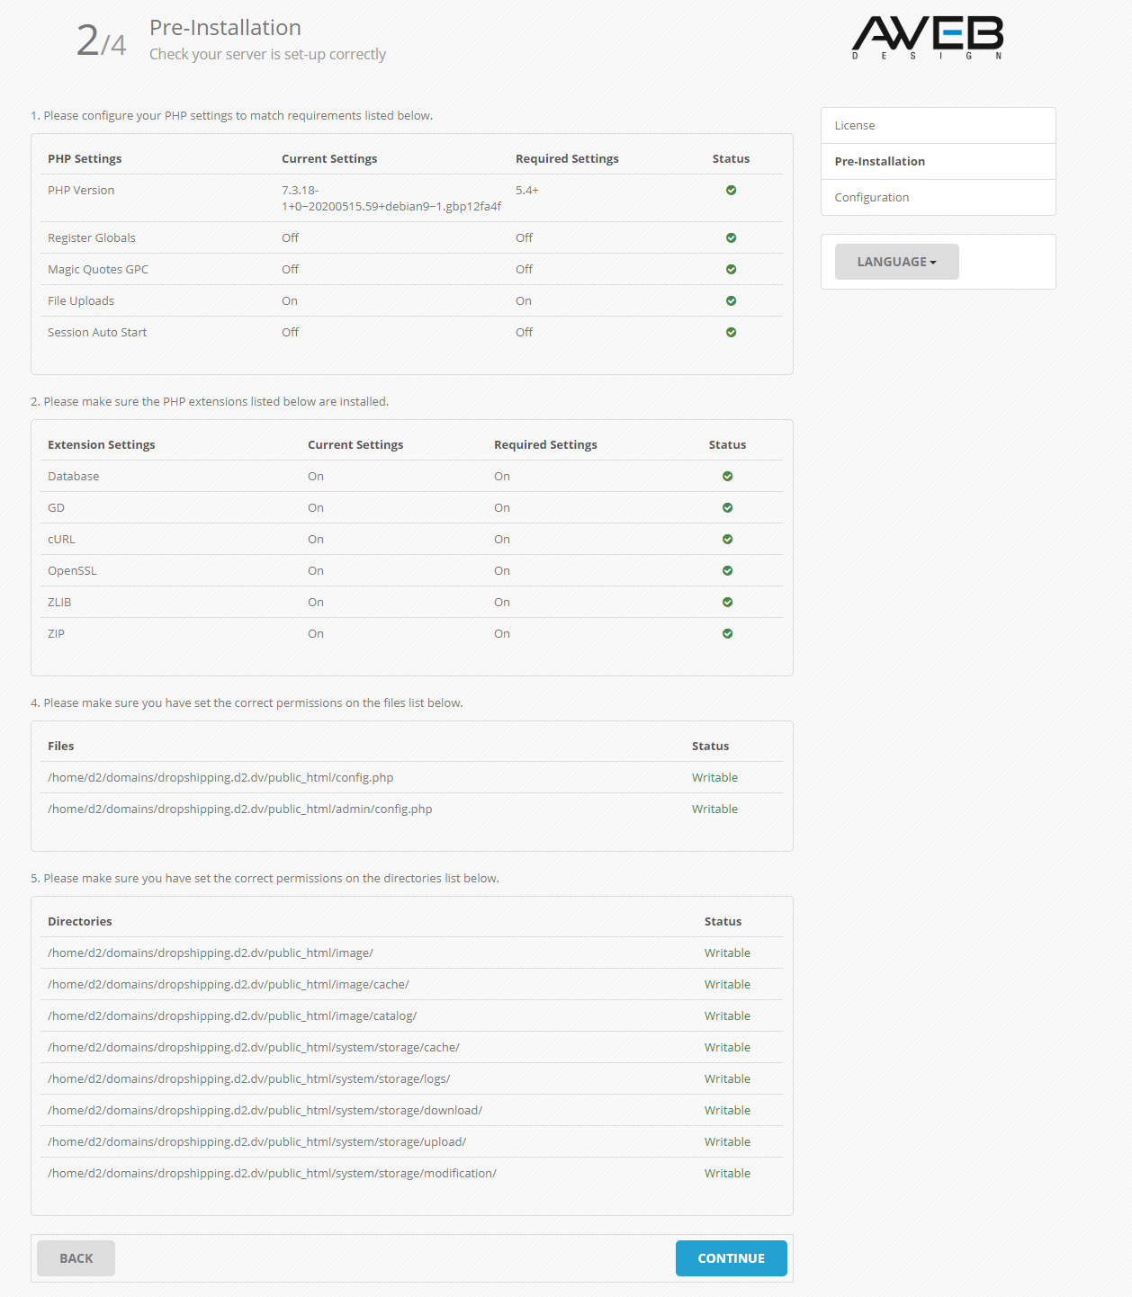The width and height of the screenshot is (1132, 1297).
Task: Click the File Uploads status check icon
Action: tap(731, 301)
